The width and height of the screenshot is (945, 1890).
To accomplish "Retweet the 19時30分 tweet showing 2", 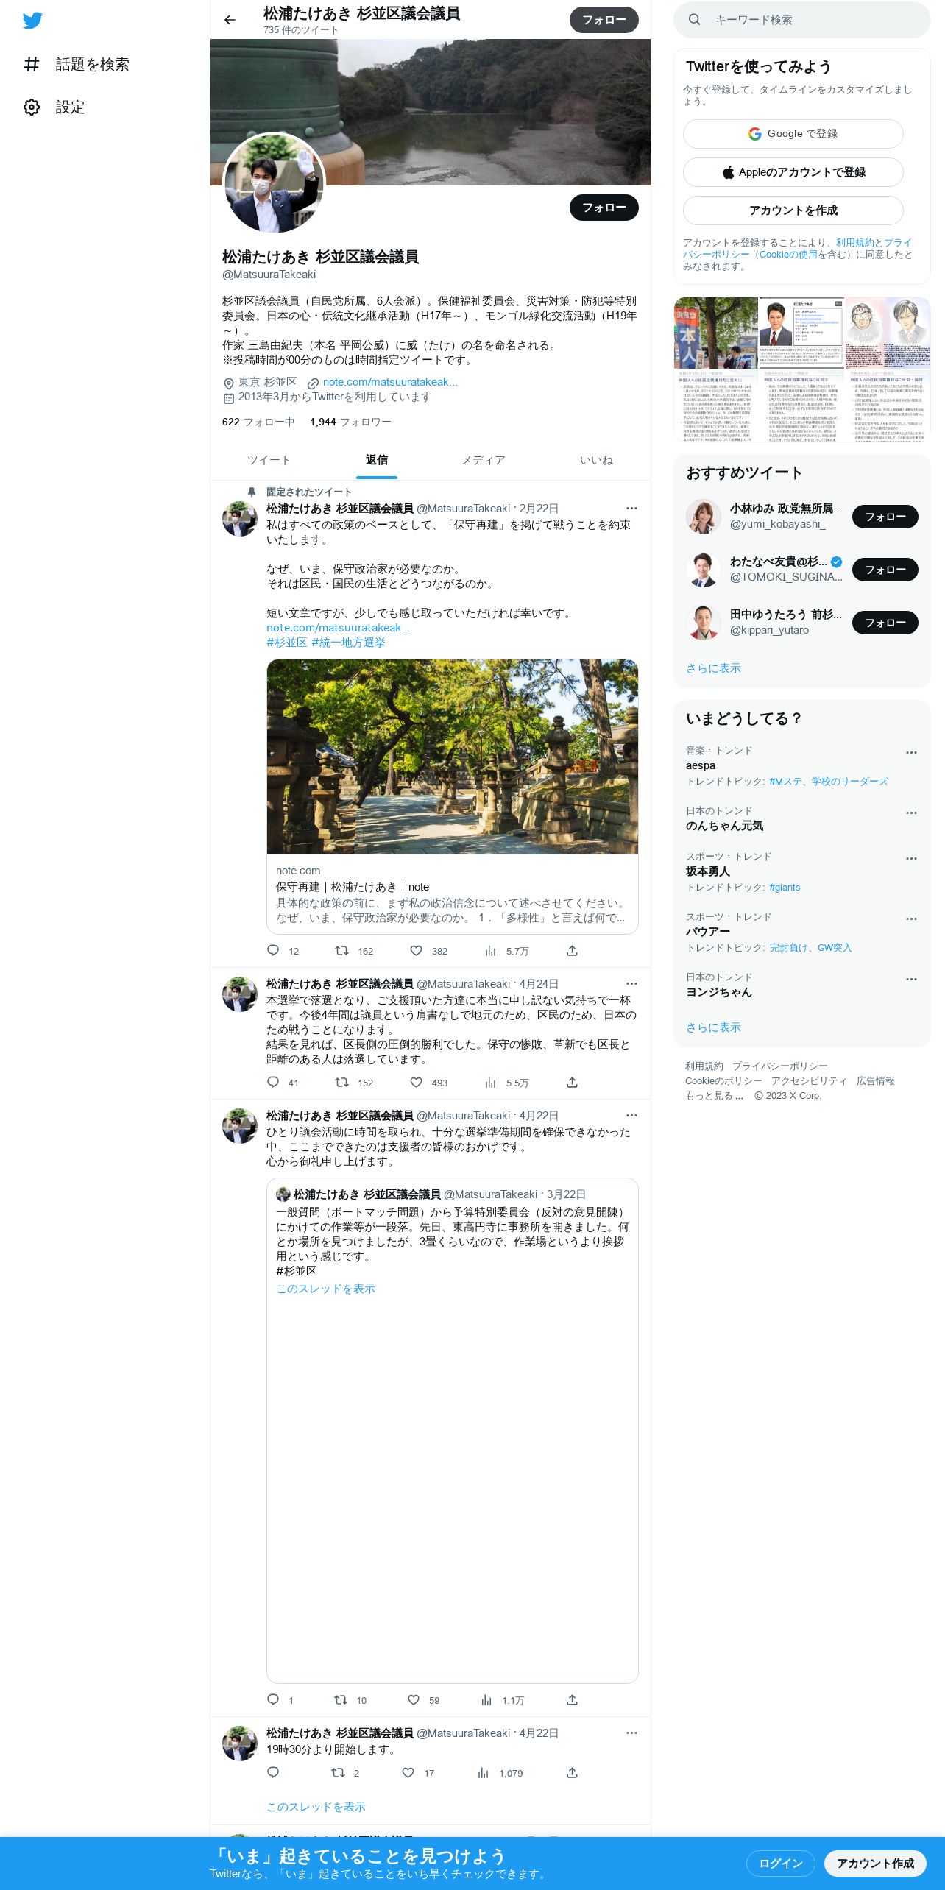I will 338,1772.
